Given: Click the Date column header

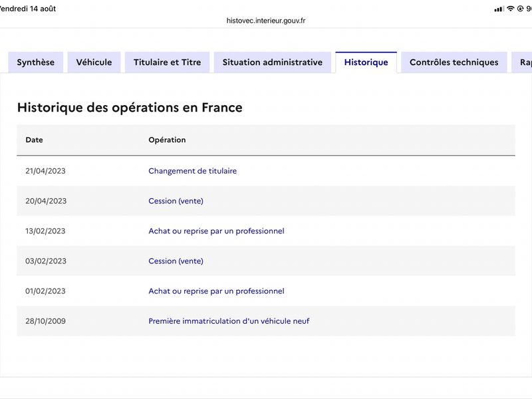Looking at the screenshot, I should (35, 140).
